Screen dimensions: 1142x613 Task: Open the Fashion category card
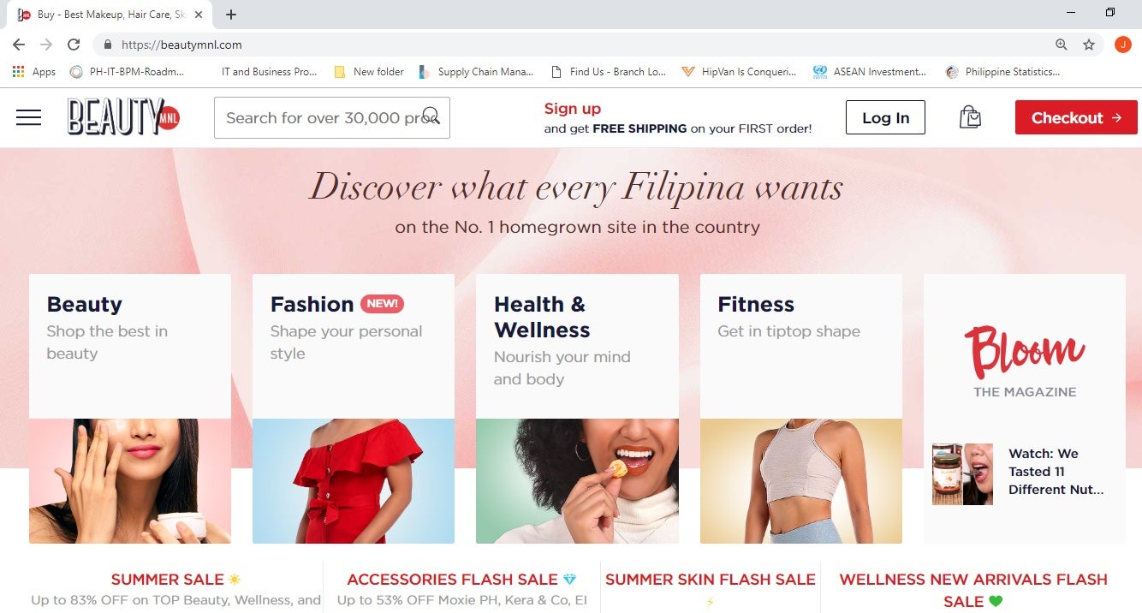click(x=354, y=408)
